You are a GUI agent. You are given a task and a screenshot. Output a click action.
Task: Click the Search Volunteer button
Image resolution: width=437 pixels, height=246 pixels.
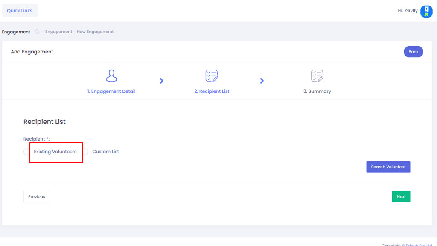point(388,167)
